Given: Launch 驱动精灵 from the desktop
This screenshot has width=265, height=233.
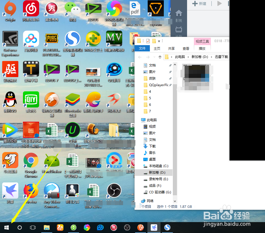Looking at the screenshot, I should [10, 72].
